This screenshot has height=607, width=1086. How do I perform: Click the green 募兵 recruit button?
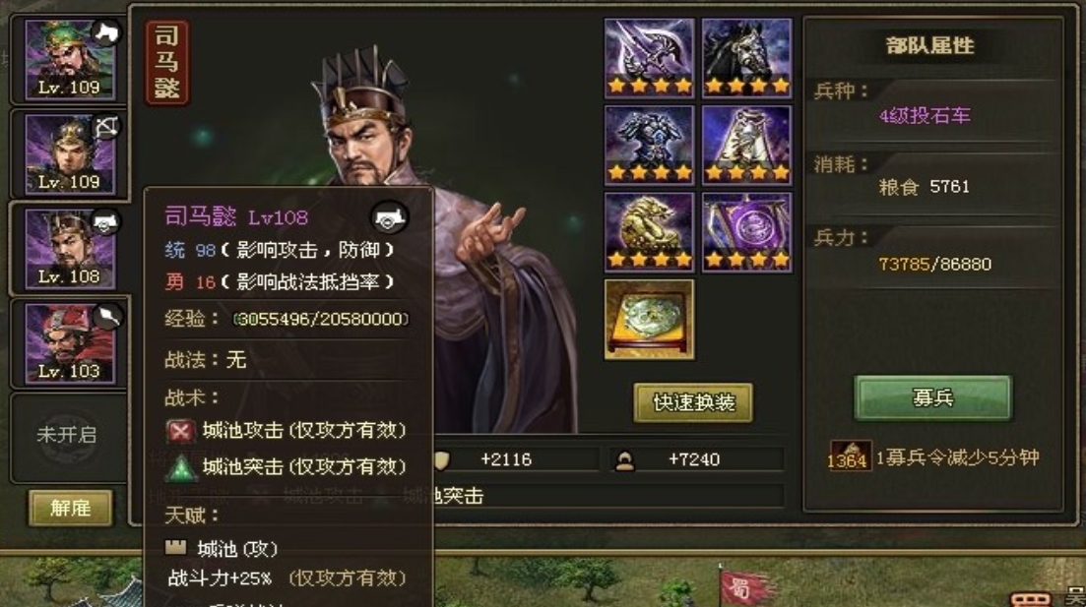933,398
